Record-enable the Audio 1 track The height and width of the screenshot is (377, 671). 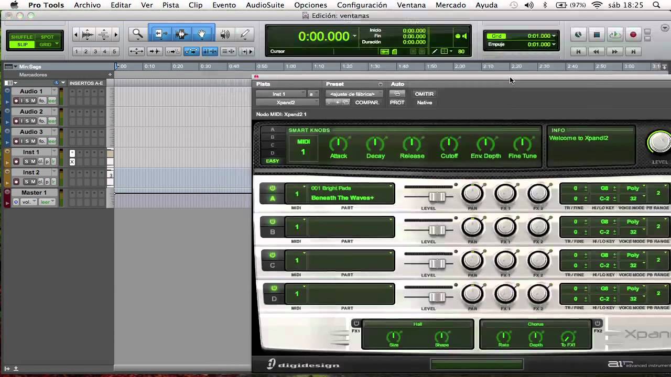click(16, 101)
